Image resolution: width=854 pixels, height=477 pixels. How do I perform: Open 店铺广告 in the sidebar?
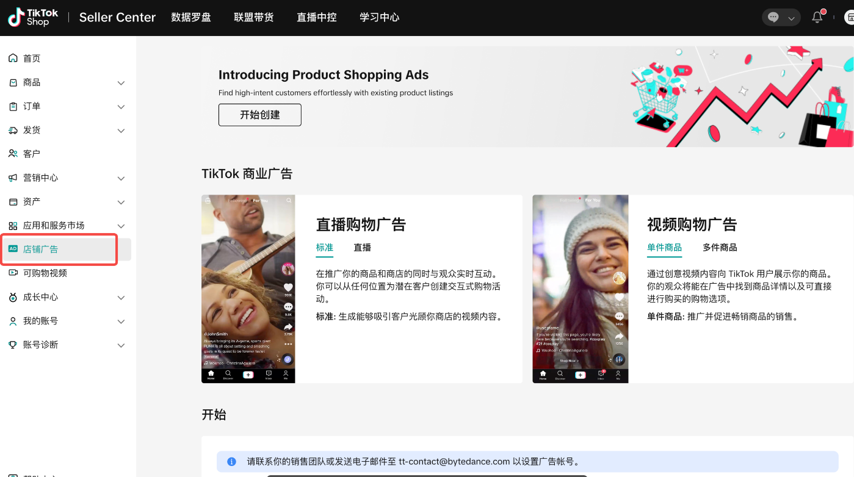tap(41, 249)
